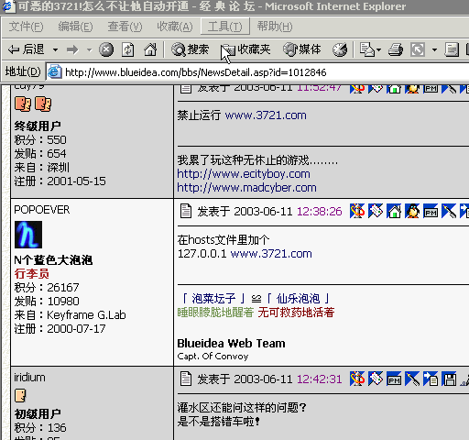Click the Mail toolbar icon
Screen dimensions: 469x440
pos(367,49)
